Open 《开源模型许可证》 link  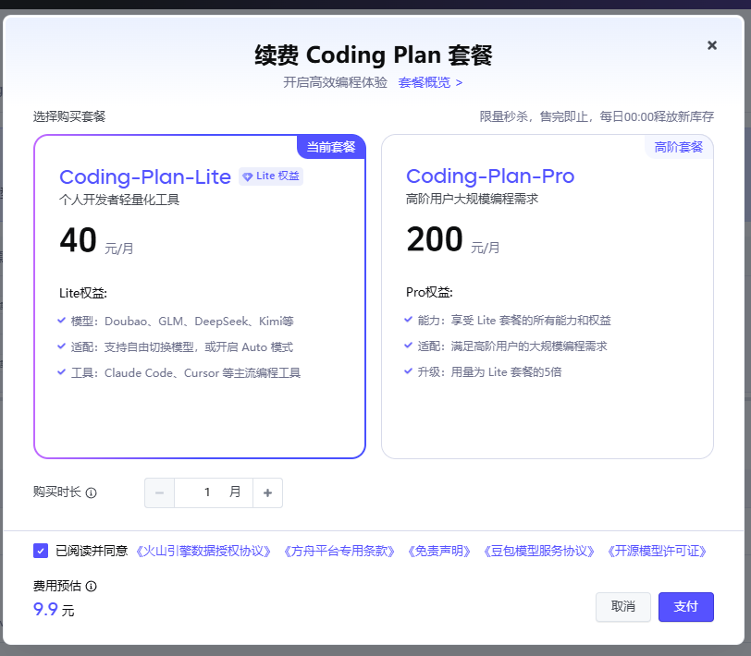(657, 552)
